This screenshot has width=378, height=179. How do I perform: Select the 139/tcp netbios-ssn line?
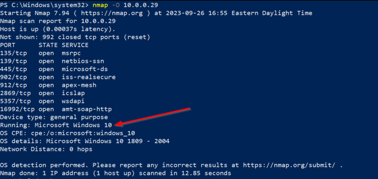[52, 61]
